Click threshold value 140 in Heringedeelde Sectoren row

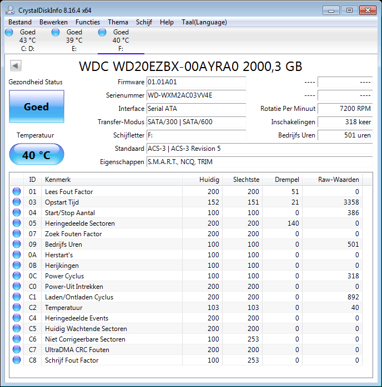[293, 223]
